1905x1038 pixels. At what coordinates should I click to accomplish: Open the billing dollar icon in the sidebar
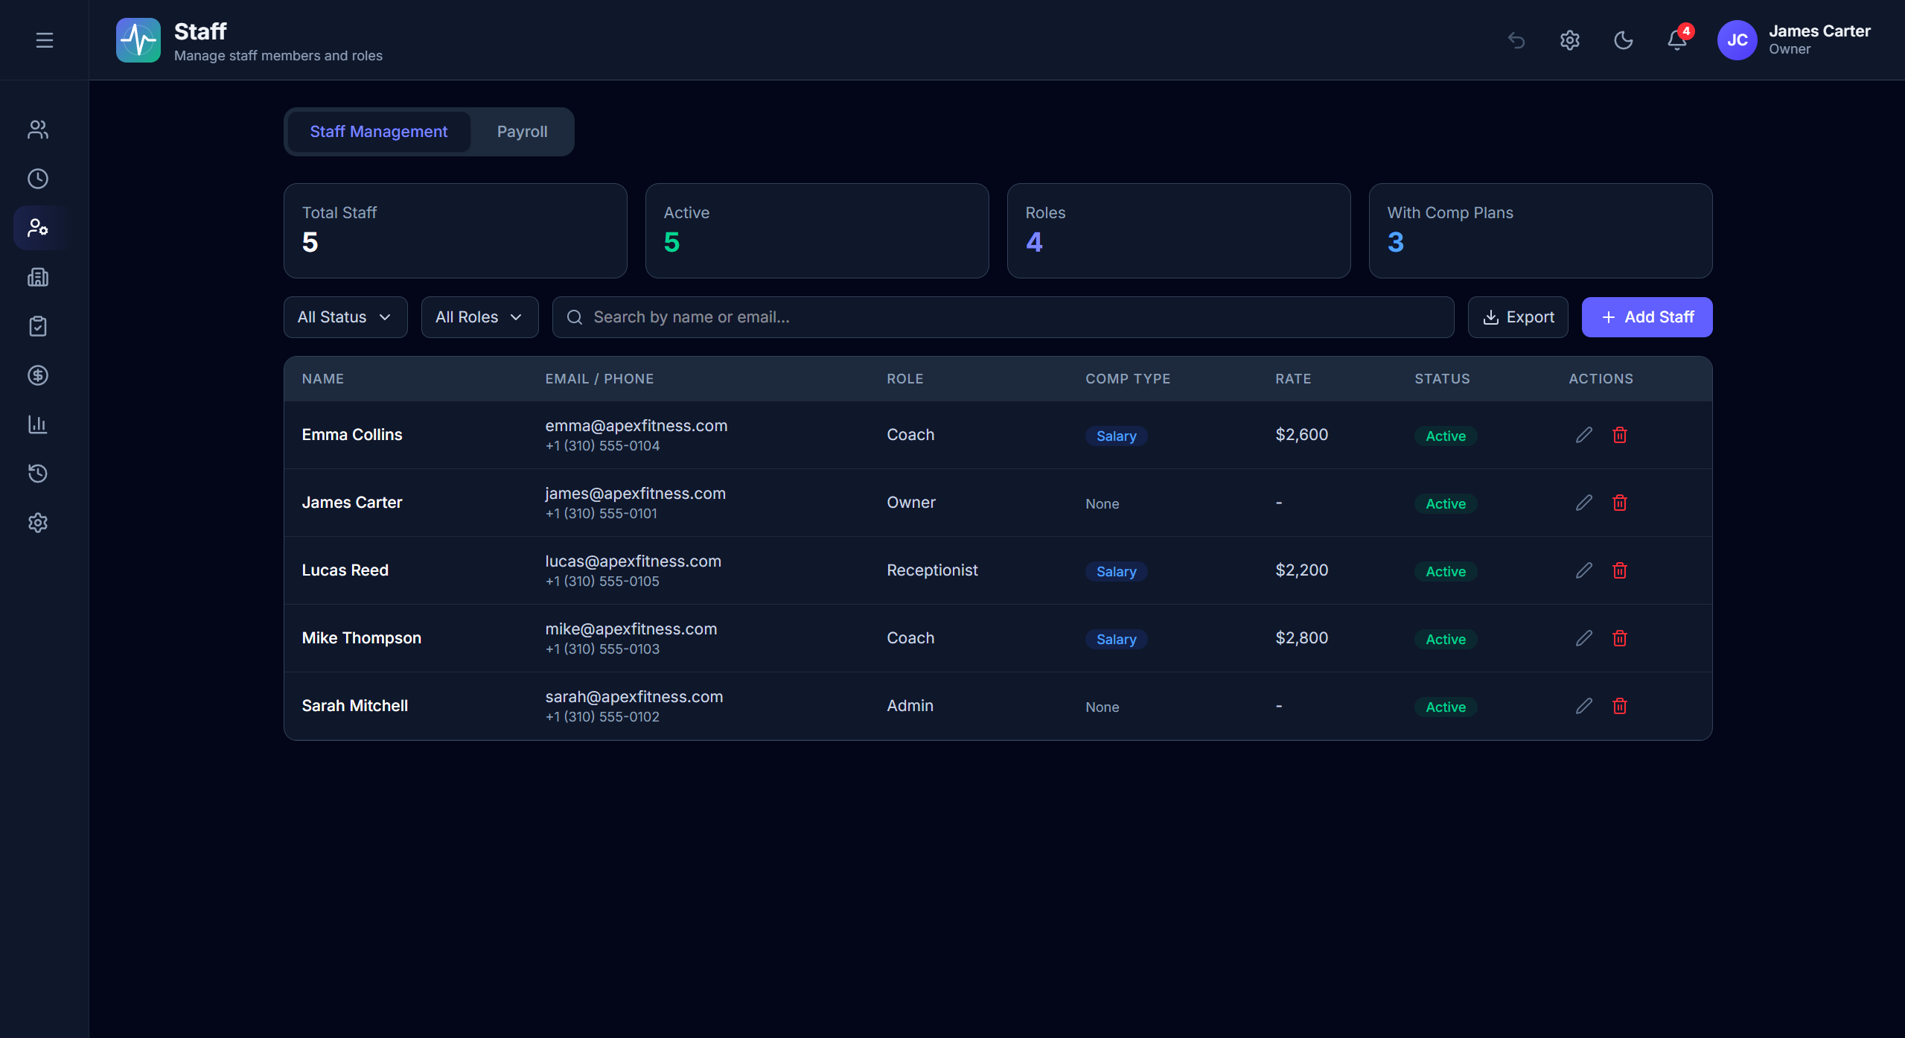[37, 375]
